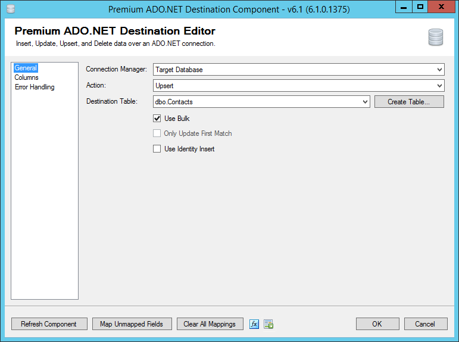The image size is (459, 342).
Task: Click Clear All Mappings button
Action: (x=210, y=324)
